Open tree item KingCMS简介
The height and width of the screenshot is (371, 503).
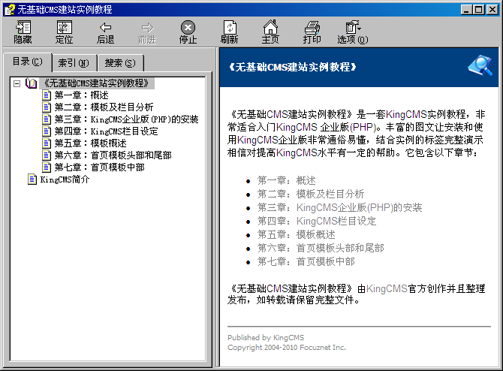(x=65, y=179)
